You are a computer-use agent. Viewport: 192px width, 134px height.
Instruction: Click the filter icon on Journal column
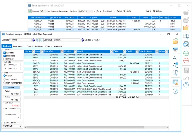(42, 51)
